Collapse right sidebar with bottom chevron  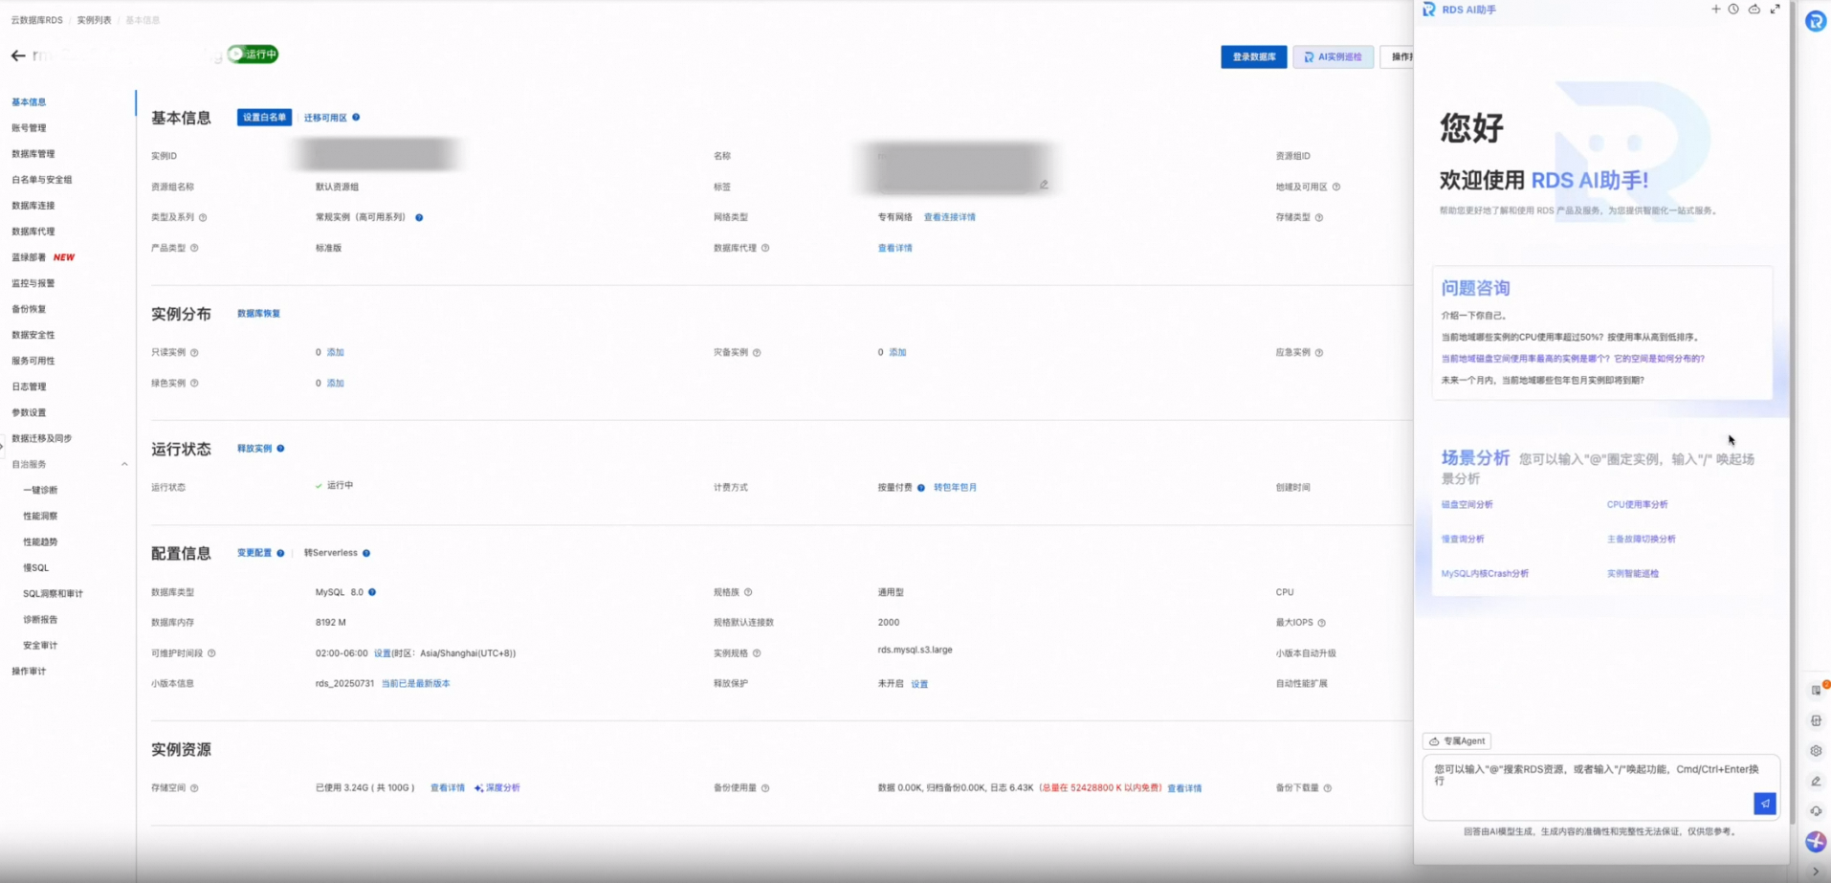[x=1816, y=872]
